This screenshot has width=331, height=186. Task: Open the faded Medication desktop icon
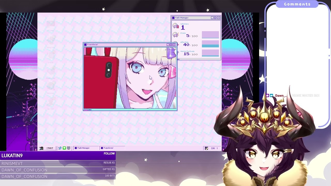(x=51, y=73)
